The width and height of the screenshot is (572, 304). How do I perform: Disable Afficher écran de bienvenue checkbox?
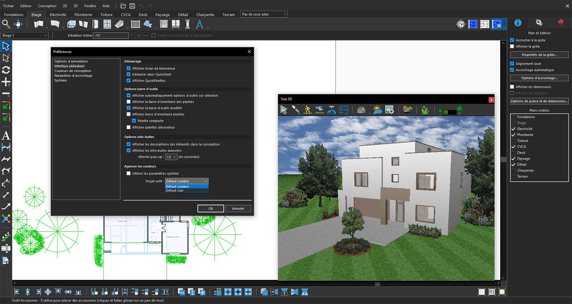pos(129,69)
